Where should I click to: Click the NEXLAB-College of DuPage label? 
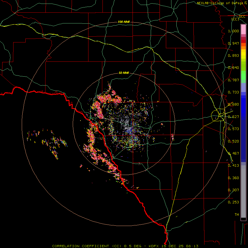[220, 3]
